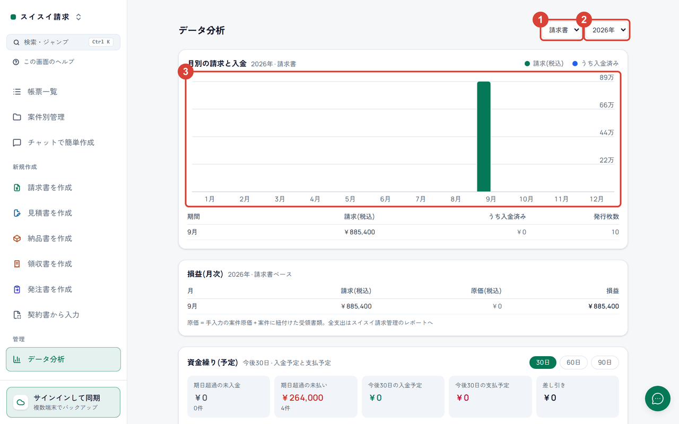Image resolution: width=679 pixels, height=424 pixels.
Task: Click the 見積書を作成 pencil document icon
Action: coord(17,213)
